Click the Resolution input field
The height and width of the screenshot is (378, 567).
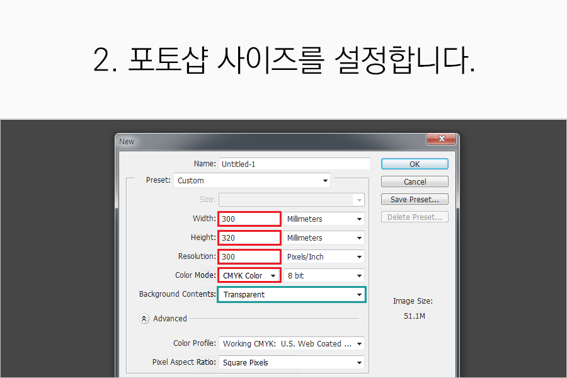click(249, 257)
